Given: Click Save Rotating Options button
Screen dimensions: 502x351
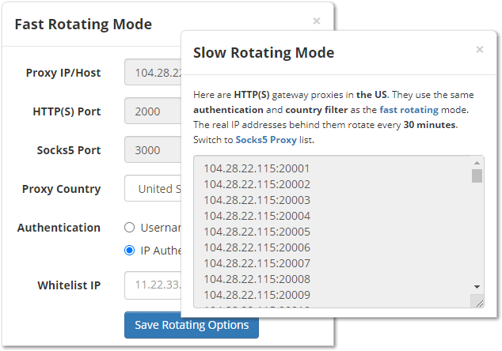Looking at the screenshot, I should [192, 325].
